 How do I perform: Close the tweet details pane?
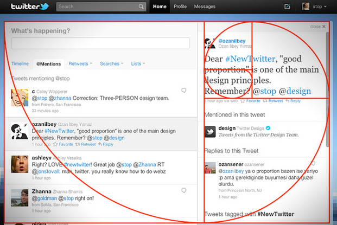pos(317,27)
